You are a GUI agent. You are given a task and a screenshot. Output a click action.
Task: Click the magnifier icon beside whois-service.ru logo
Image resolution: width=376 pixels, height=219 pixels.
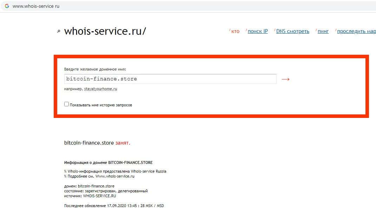coord(59,31)
